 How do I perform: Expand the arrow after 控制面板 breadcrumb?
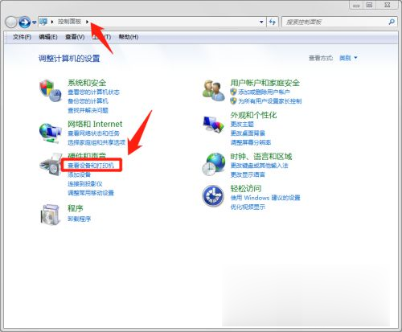[x=88, y=22]
